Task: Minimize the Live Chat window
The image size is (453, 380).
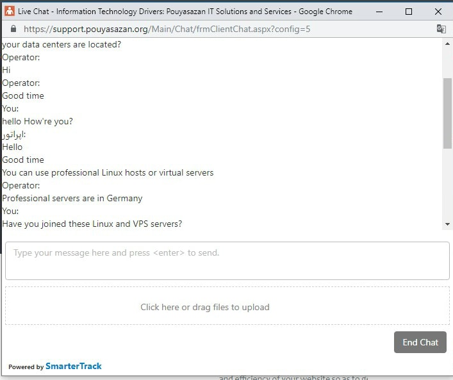Action: [379, 12]
